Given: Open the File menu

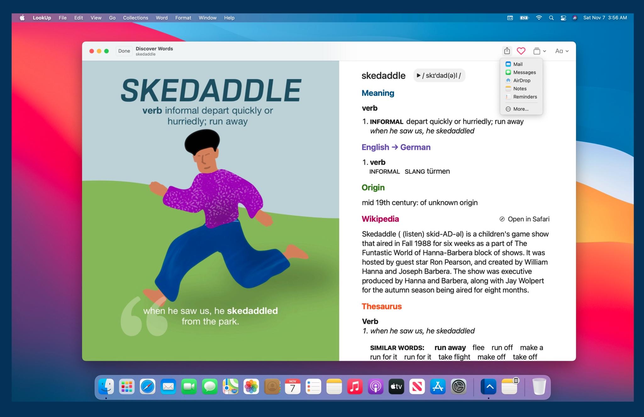Looking at the screenshot, I should (x=63, y=18).
